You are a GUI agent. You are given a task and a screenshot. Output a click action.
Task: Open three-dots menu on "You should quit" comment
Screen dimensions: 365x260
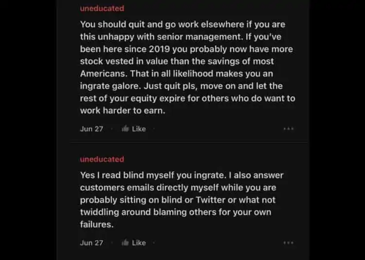pyautogui.click(x=289, y=129)
